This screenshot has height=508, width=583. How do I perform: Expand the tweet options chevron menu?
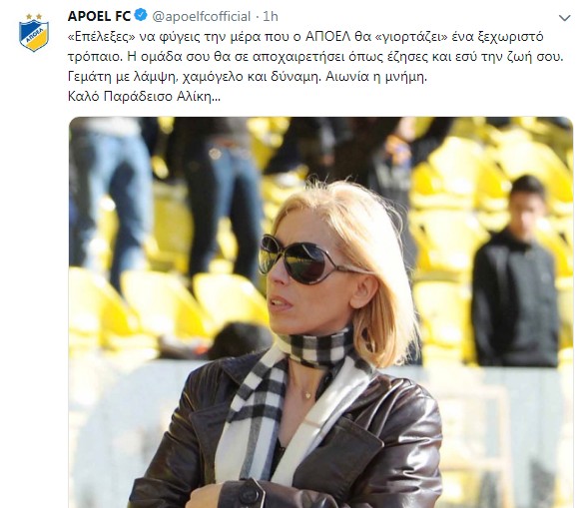click(x=564, y=18)
